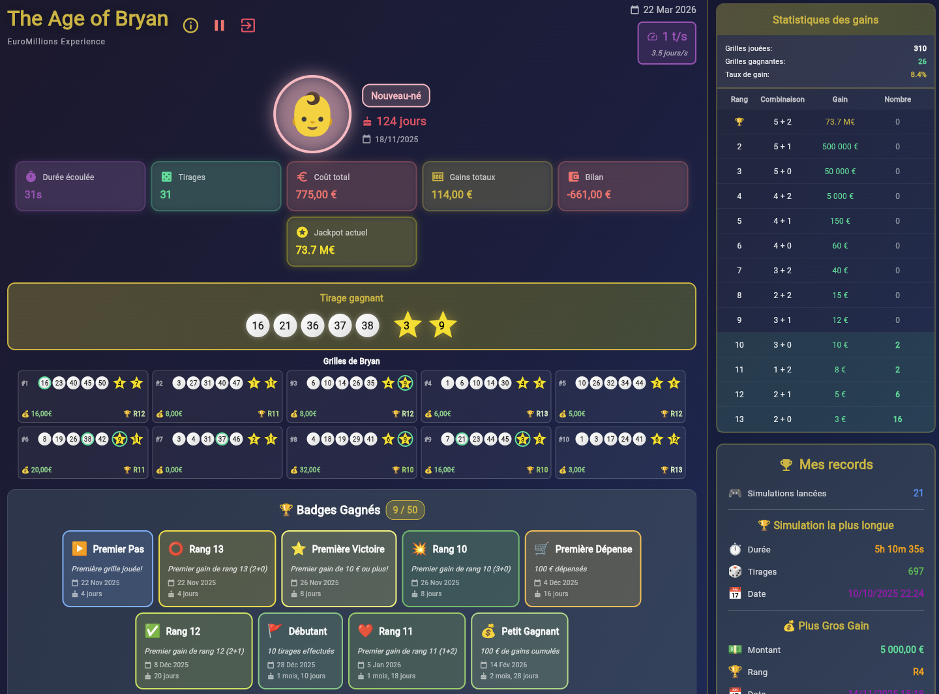
Task: Click the Jackpot actuel card
Action: click(x=351, y=241)
